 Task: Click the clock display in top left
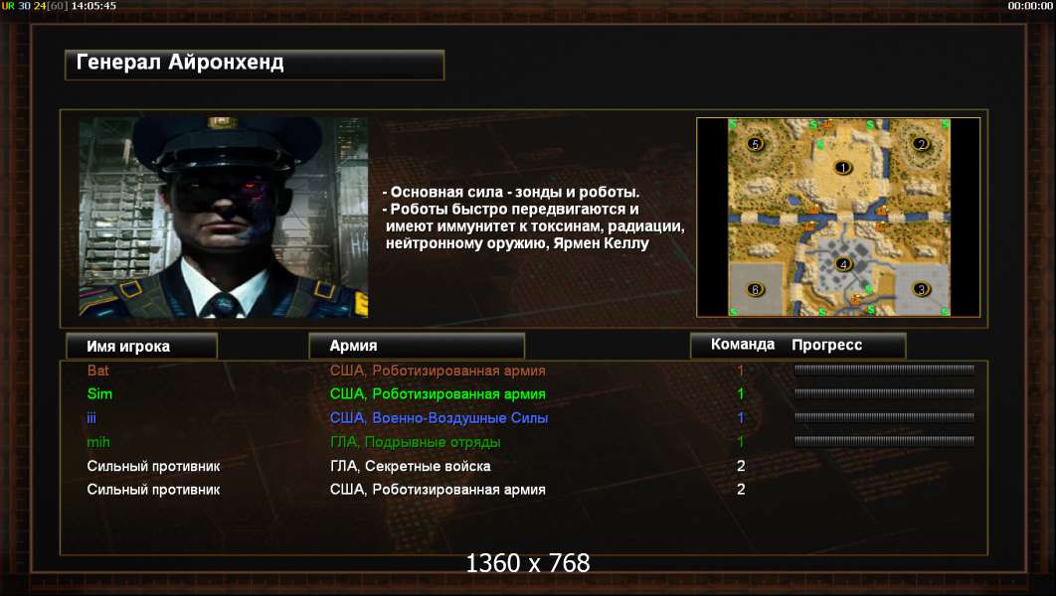92,6
